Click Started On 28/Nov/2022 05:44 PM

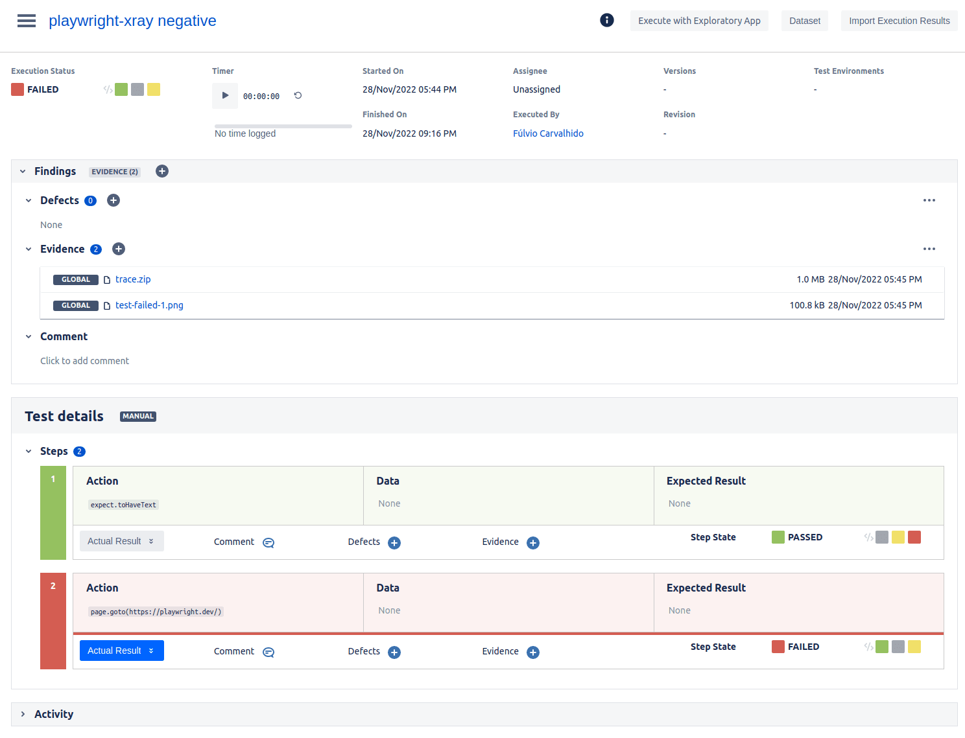(x=409, y=89)
